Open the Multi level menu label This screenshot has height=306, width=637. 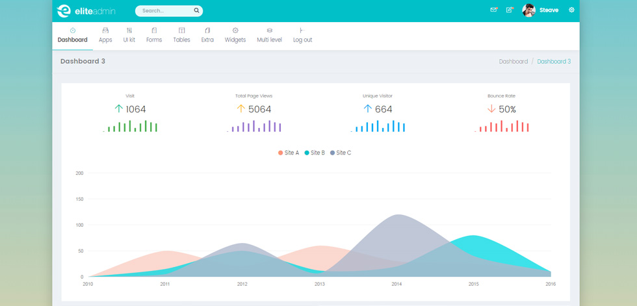point(269,40)
